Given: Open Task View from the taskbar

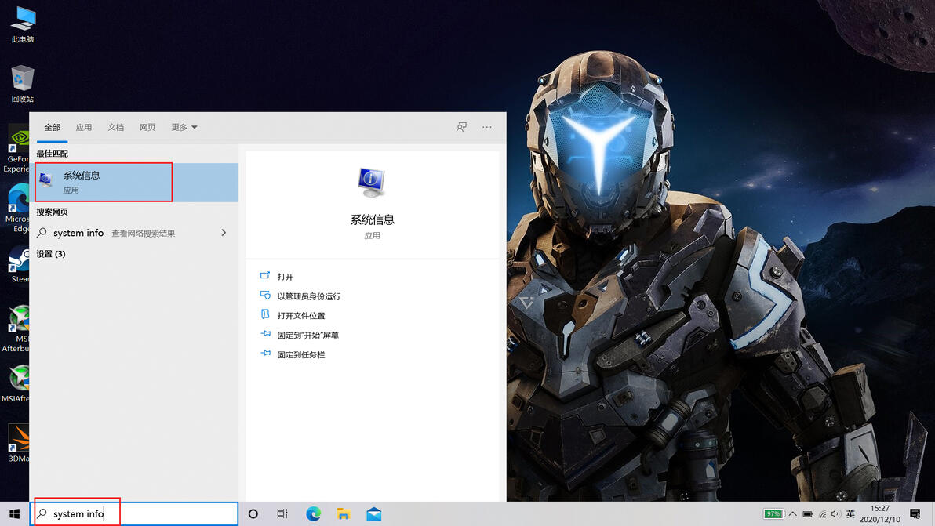Looking at the screenshot, I should click(x=282, y=513).
